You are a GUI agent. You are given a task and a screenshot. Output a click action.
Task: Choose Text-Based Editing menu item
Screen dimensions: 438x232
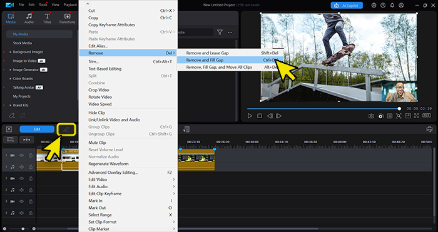(128, 69)
